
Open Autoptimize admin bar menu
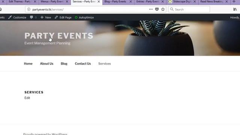(x=86, y=18)
